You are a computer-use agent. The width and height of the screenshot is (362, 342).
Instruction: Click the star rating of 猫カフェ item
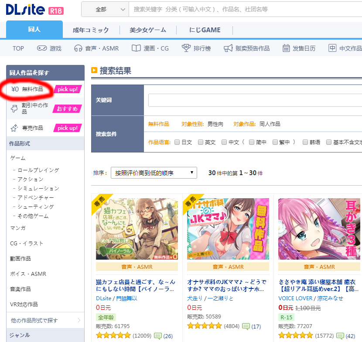[x=113, y=335]
